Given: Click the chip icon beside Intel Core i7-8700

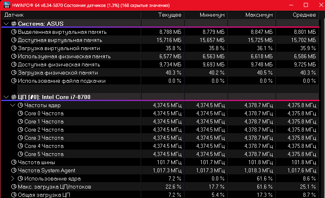Looking at the screenshot, I should (x=14, y=97).
